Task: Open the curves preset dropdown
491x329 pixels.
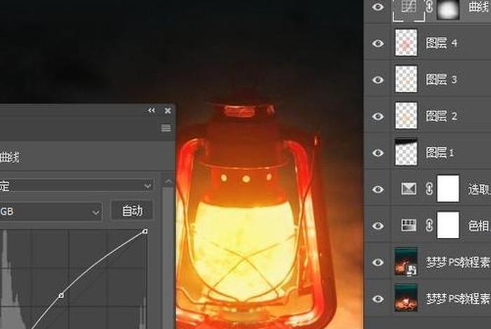Action: point(76,186)
